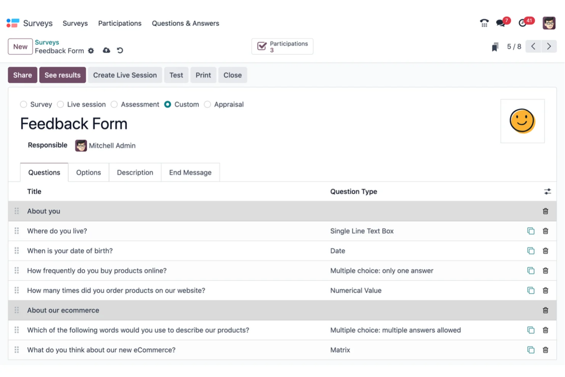Delete the 'Which of the following words' question
565x377 pixels.
point(546,330)
